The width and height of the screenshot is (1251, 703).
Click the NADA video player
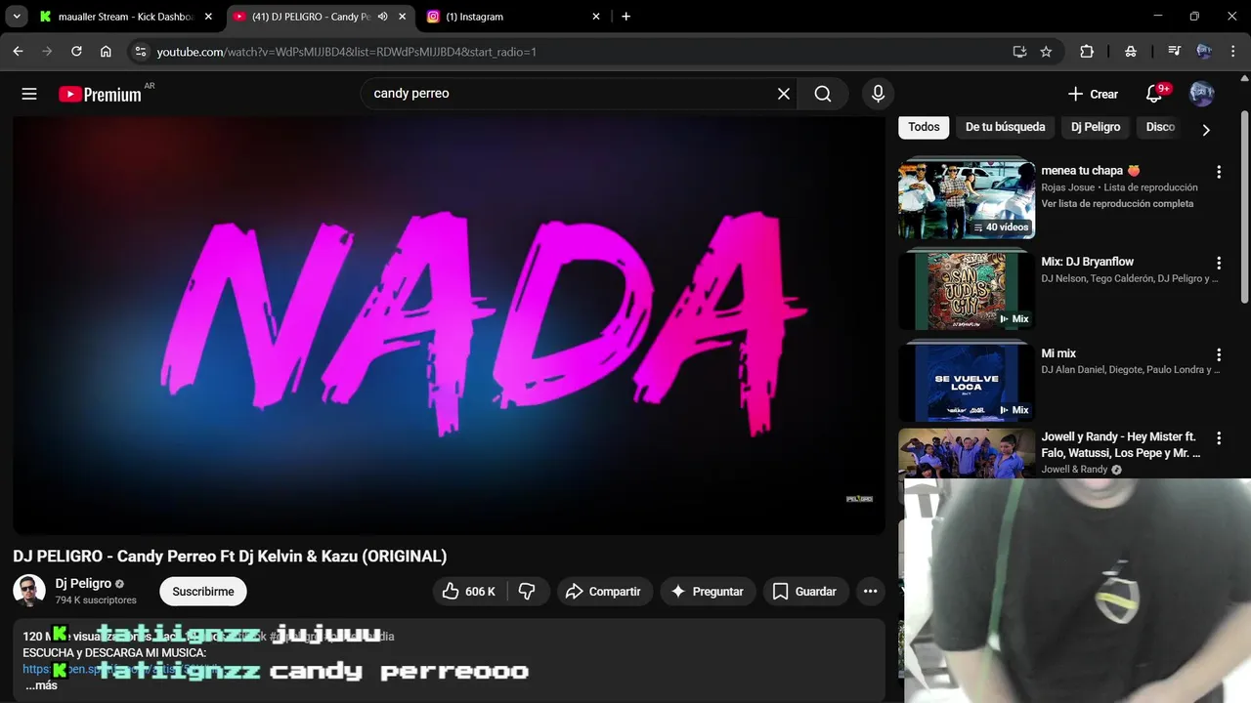pos(449,325)
